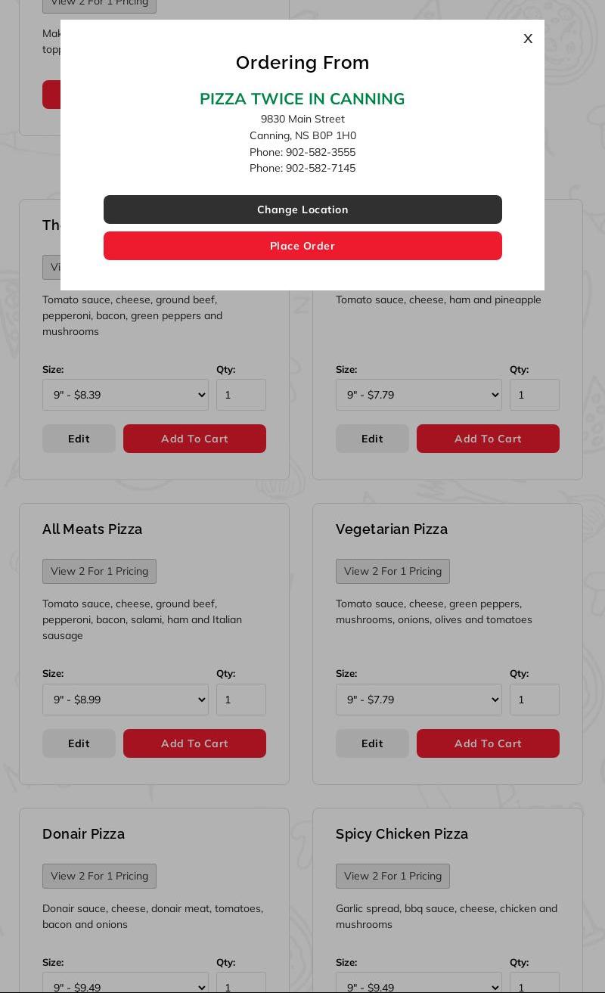
Task: Add ham and pineapple pizza to cart
Action: (x=488, y=439)
